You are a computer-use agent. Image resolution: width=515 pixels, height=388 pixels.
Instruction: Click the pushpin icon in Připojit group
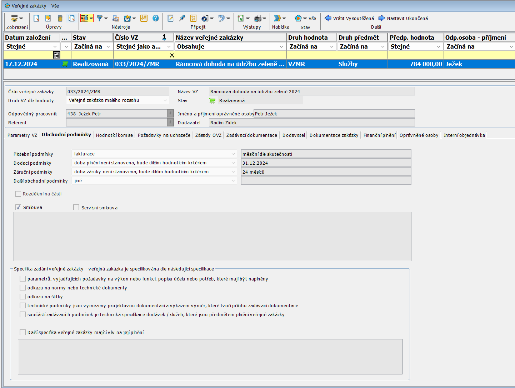click(182, 18)
